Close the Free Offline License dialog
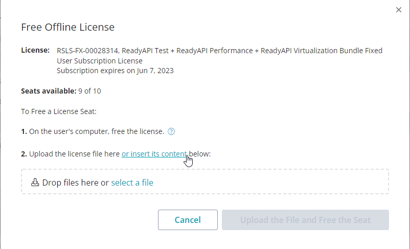 pyautogui.click(x=398, y=10)
